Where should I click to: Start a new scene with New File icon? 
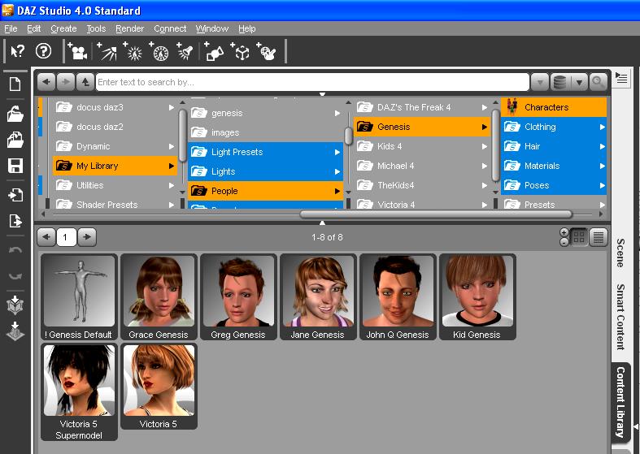(x=15, y=84)
